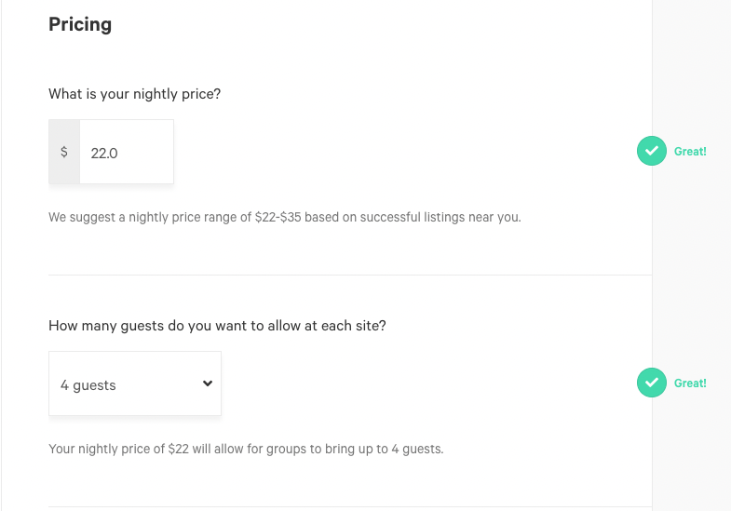The height and width of the screenshot is (511, 731).
Task: Click the '4 guests' text in selector
Action: pos(88,385)
